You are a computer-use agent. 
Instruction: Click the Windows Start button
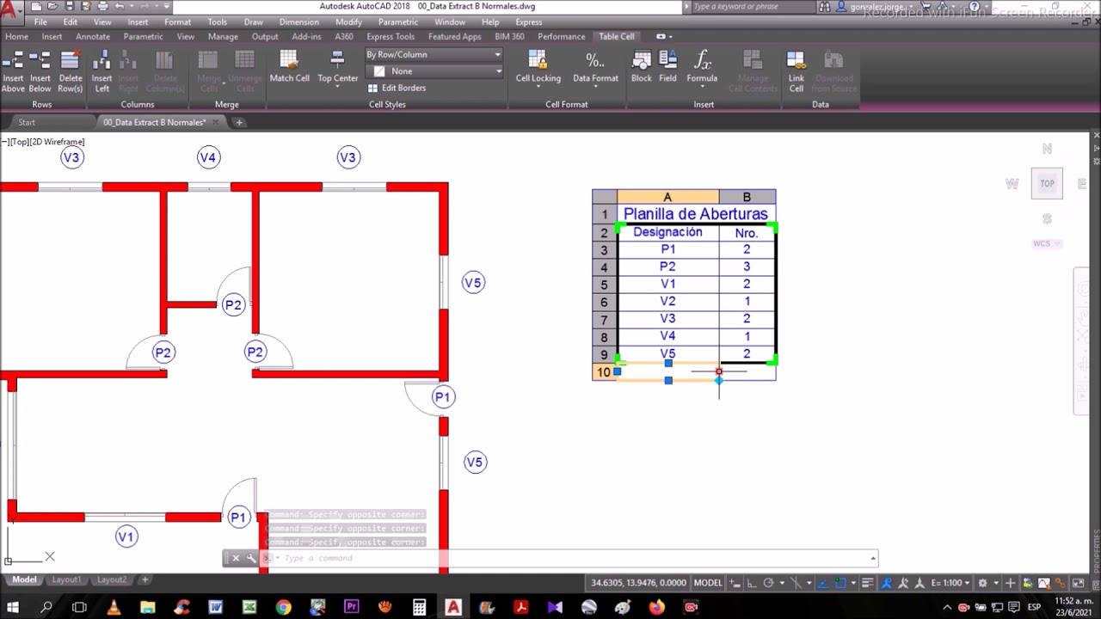(13, 607)
